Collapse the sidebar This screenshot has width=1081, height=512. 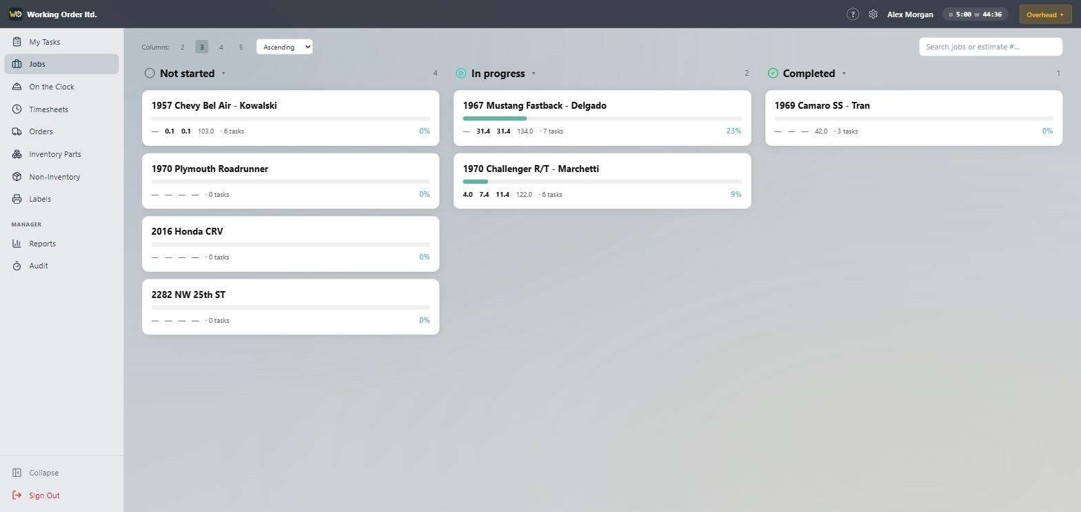click(43, 473)
